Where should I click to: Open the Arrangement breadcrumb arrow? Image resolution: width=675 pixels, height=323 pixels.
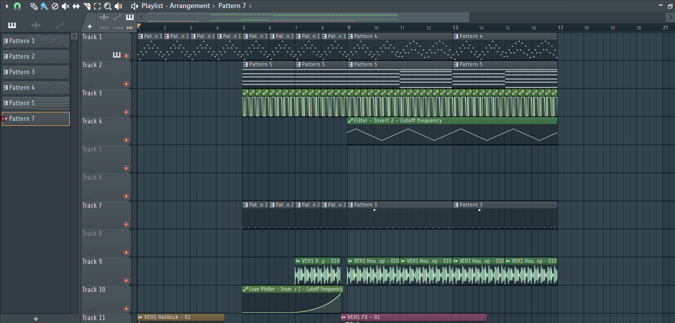pyautogui.click(x=214, y=6)
